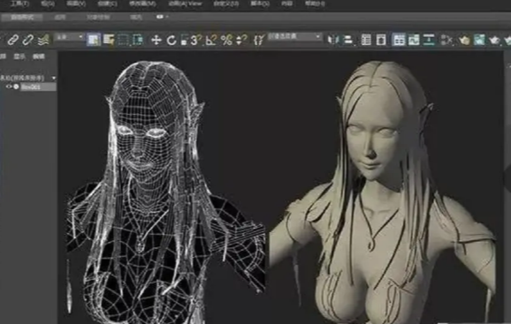Open the Help (H) menu

point(315,4)
